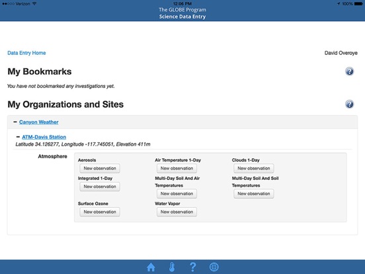
Task: Create new Integrated 1-Day observation
Action: click(100, 187)
